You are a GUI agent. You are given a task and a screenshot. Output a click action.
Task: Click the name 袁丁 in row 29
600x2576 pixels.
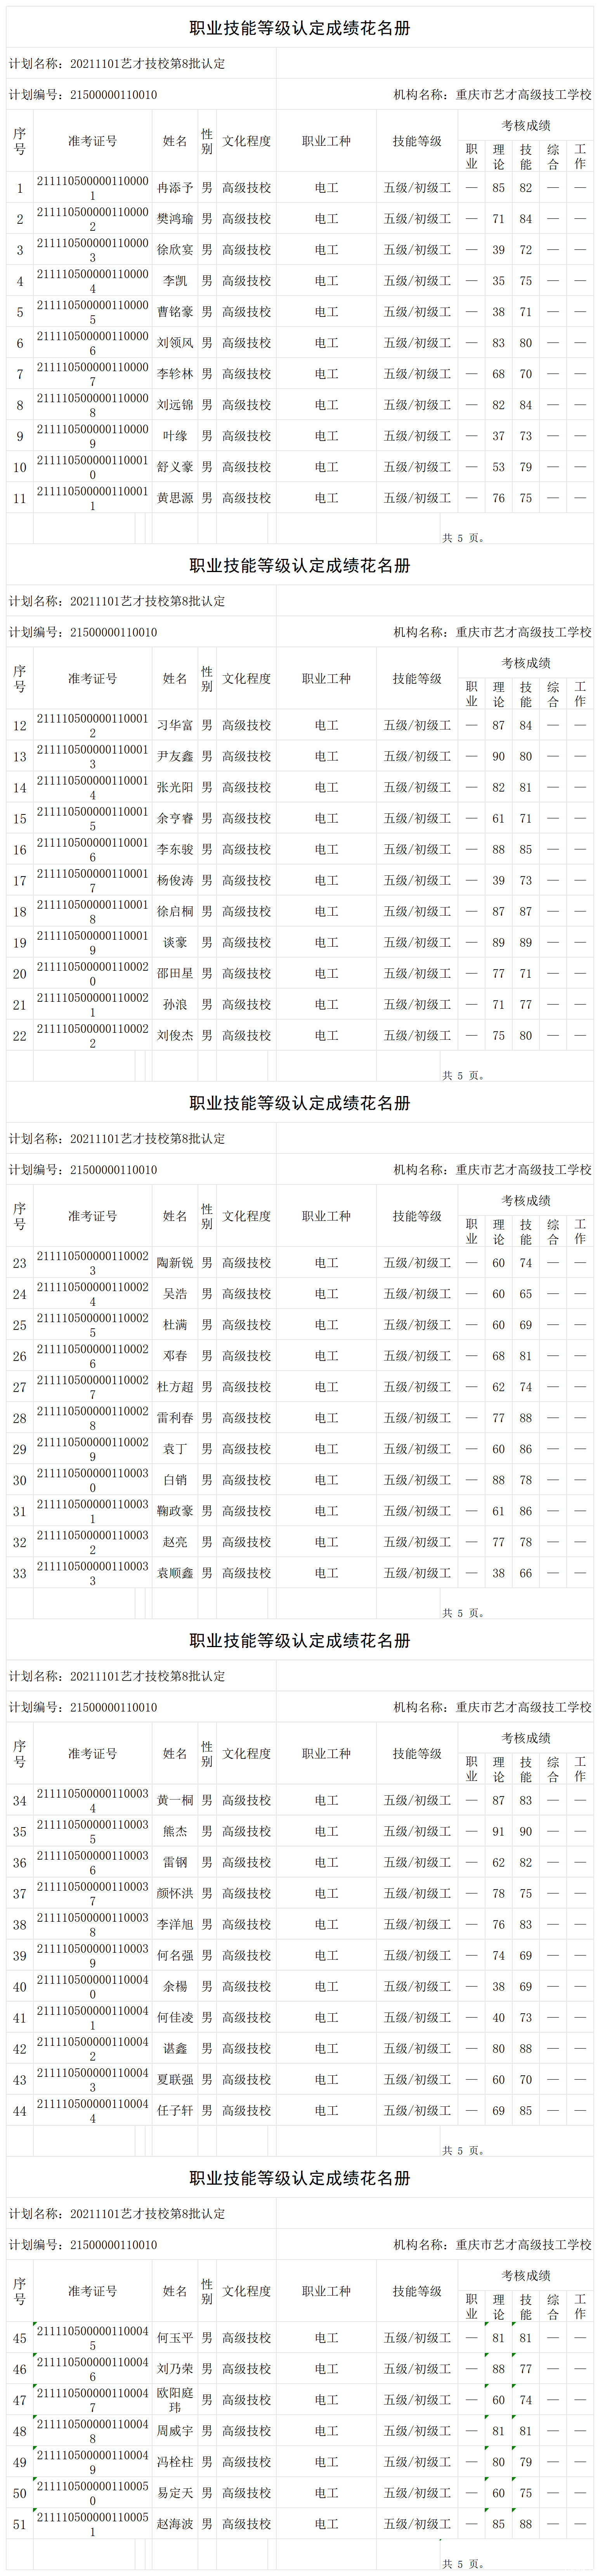pos(175,1449)
